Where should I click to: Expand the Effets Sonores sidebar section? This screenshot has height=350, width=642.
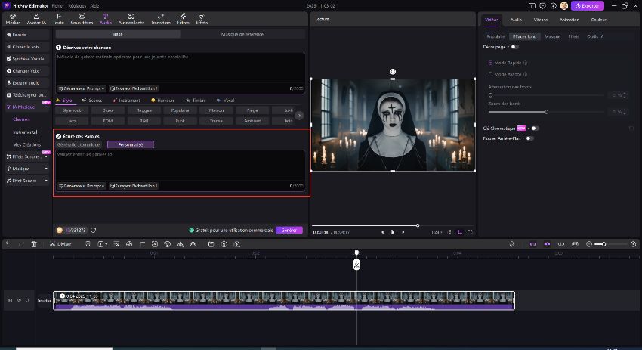tap(46, 156)
